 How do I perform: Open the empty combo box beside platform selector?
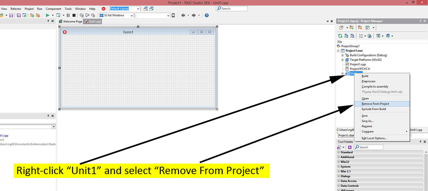coord(168,15)
